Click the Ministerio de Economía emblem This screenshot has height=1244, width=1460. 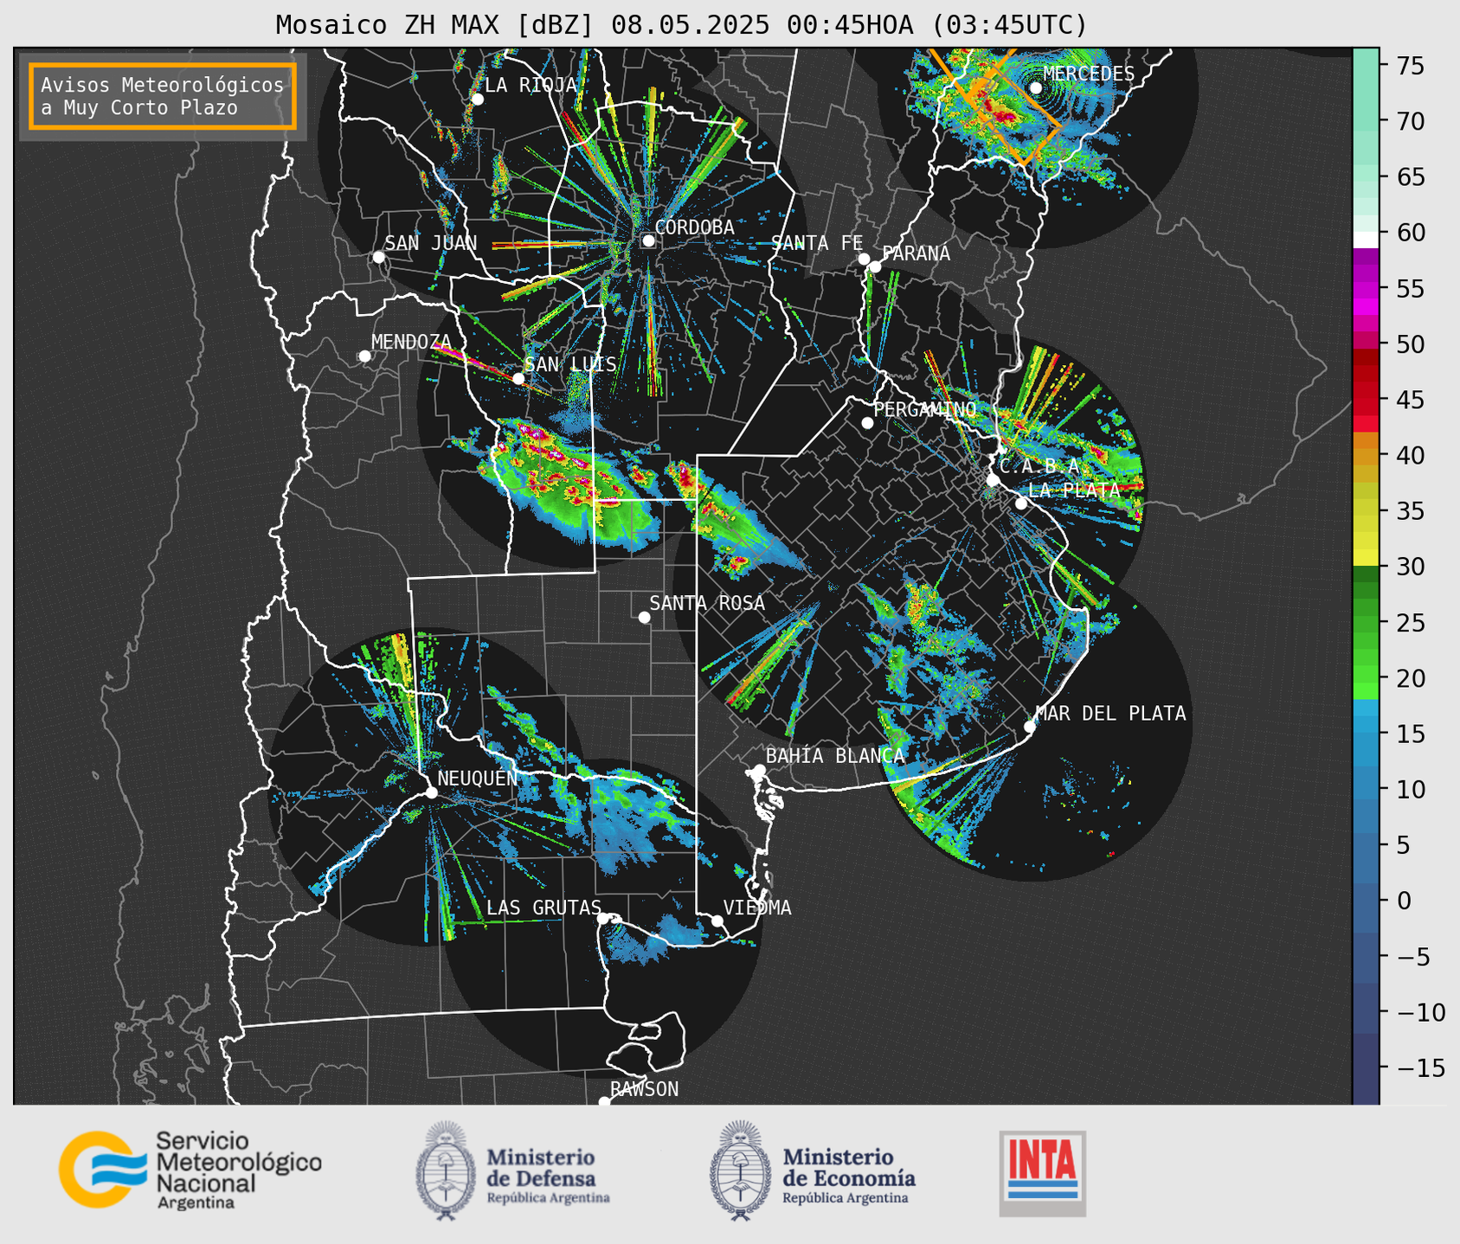(740, 1171)
